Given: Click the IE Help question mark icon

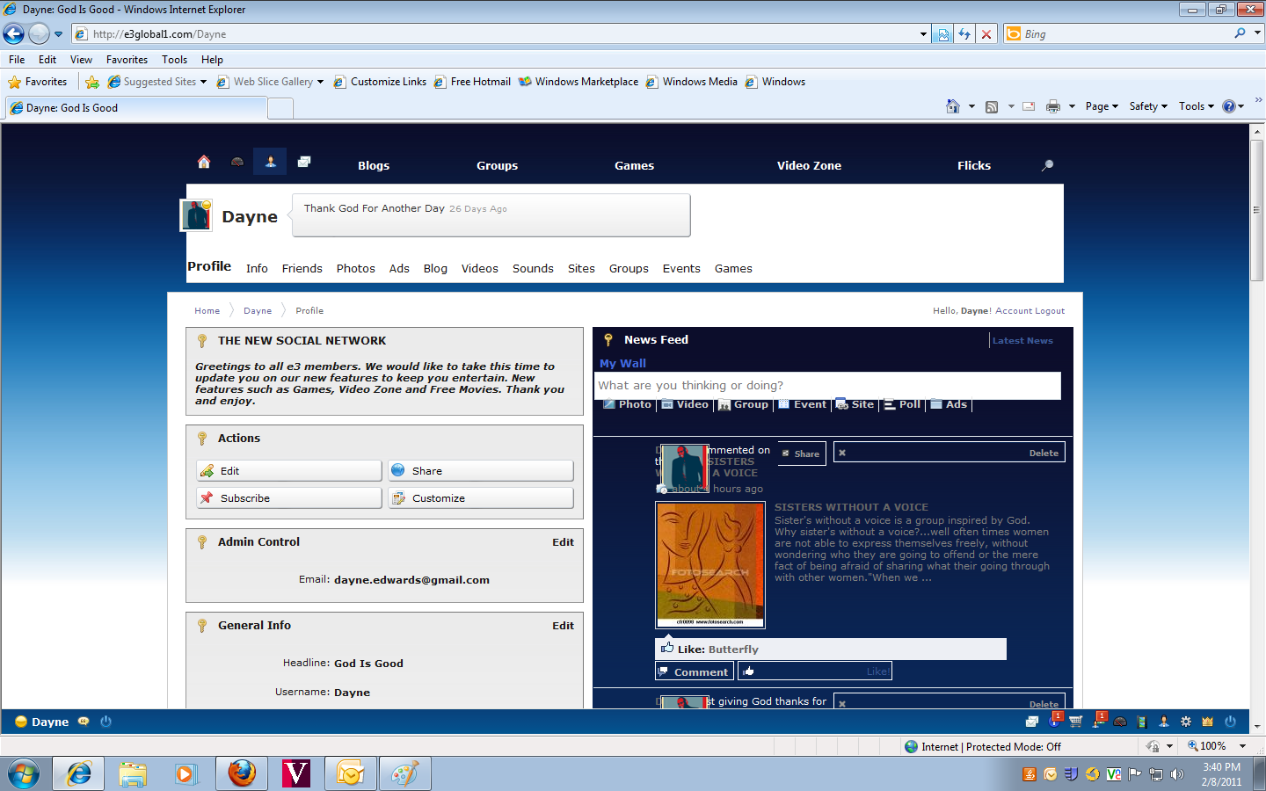Looking at the screenshot, I should tap(1229, 106).
